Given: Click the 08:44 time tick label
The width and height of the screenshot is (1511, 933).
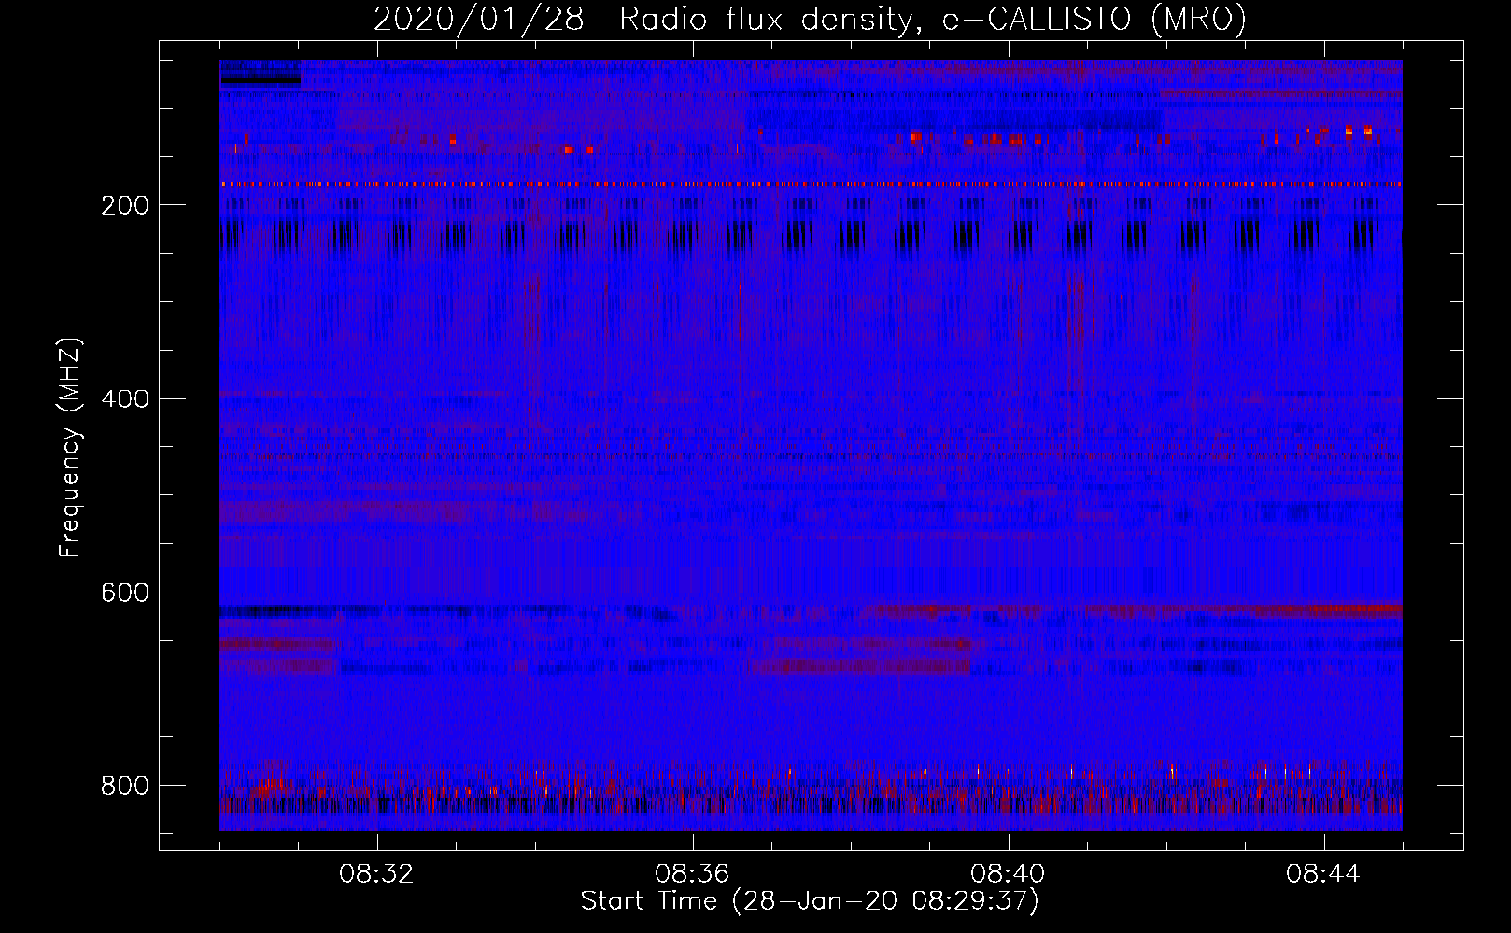Looking at the screenshot, I should pos(1323,874).
